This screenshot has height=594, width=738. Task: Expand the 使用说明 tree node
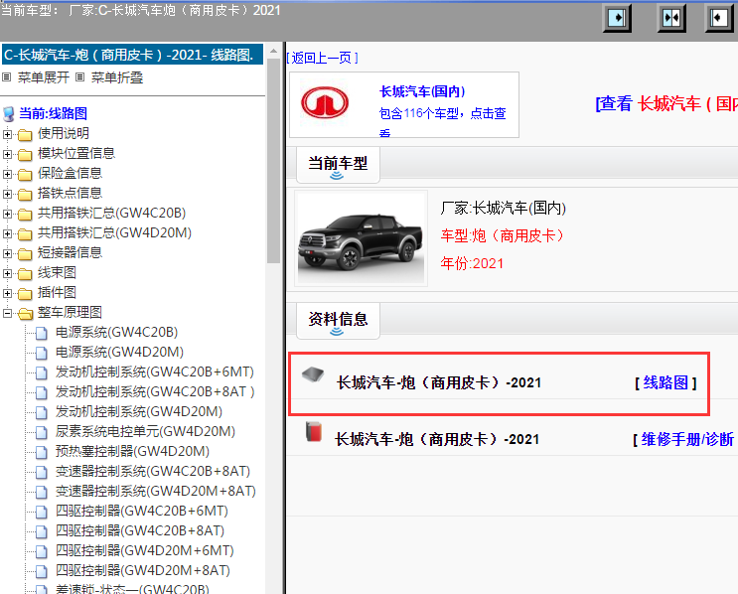pyautogui.click(x=7, y=134)
